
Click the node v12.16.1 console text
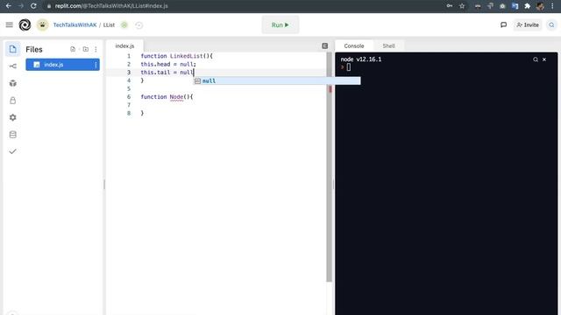(x=361, y=59)
